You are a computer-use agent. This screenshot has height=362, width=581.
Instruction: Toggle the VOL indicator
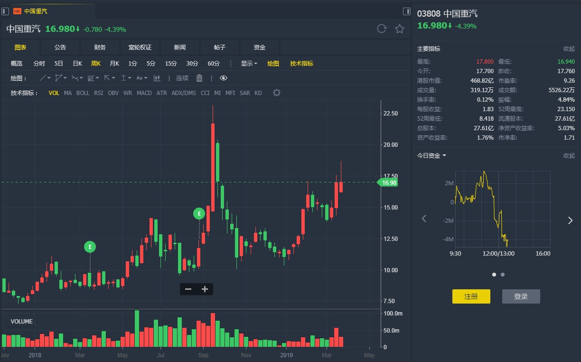pos(54,93)
